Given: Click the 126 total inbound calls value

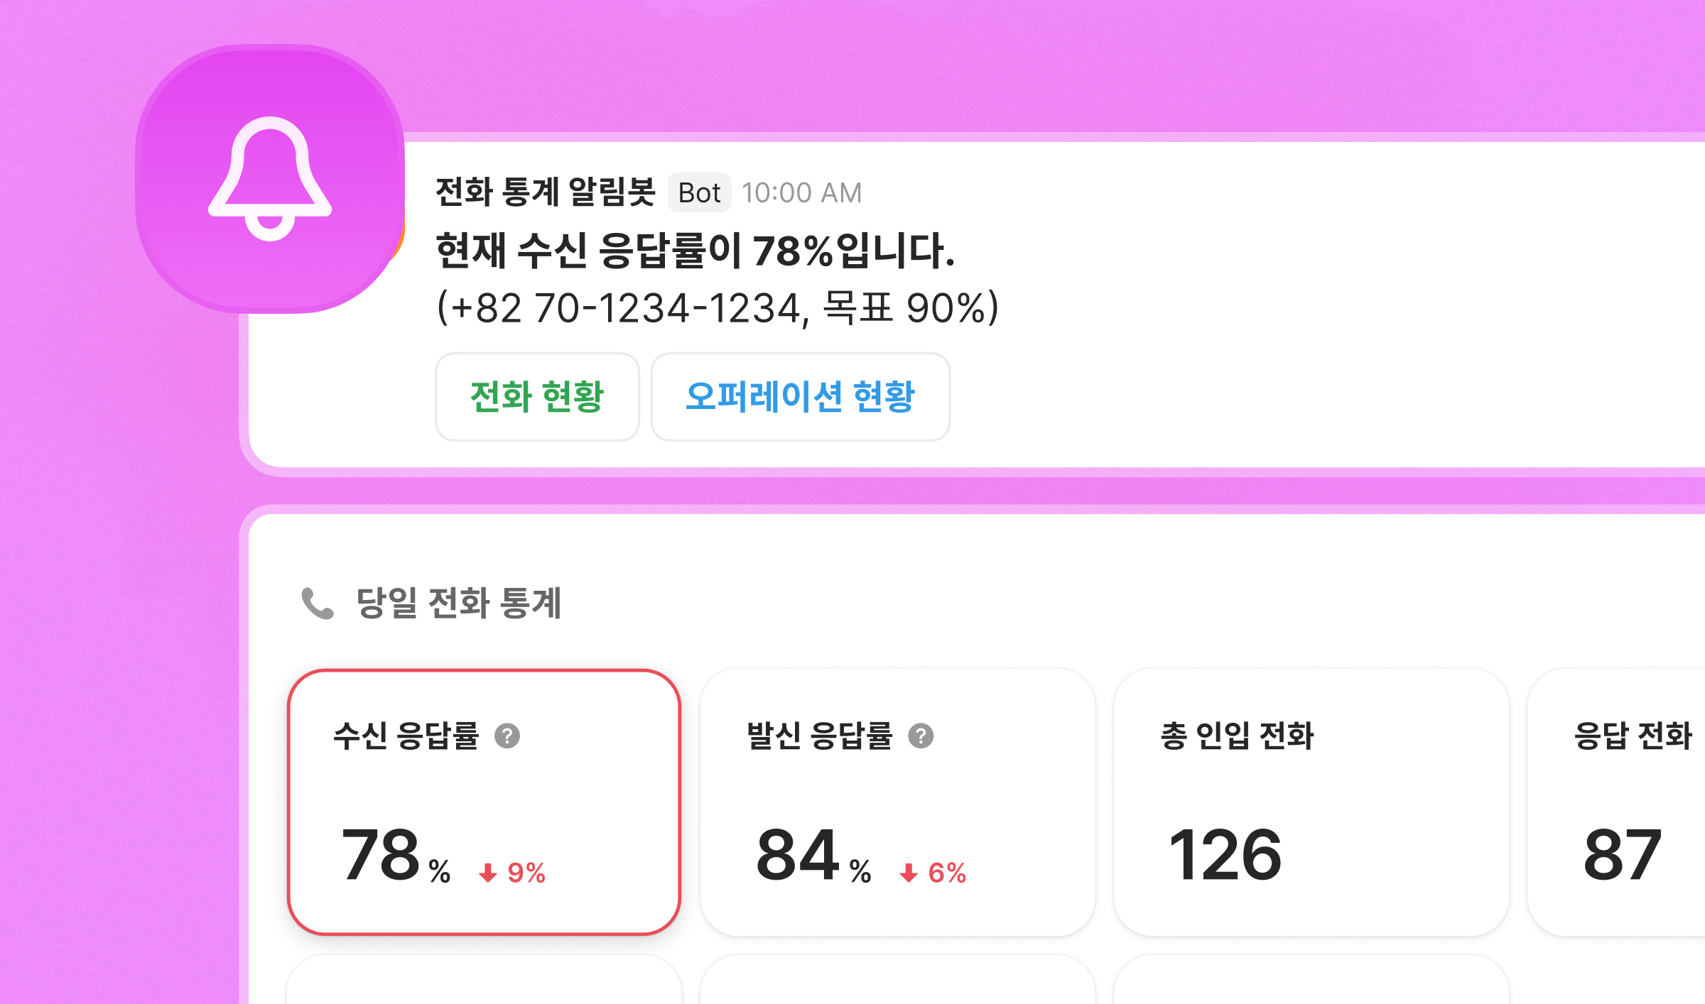Looking at the screenshot, I should [x=1225, y=855].
